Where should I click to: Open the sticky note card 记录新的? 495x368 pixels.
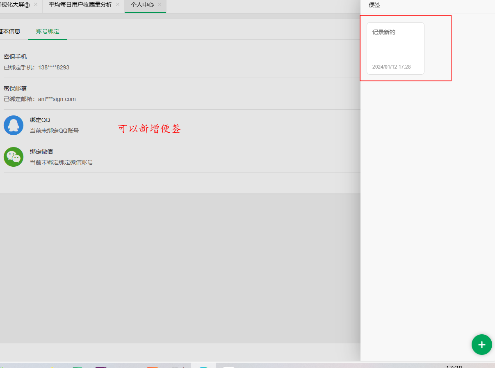pyautogui.click(x=395, y=48)
